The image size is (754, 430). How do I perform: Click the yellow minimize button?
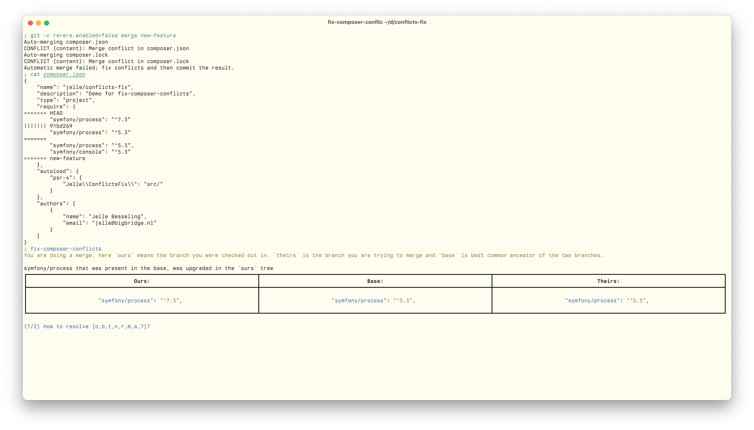point(38,23)
